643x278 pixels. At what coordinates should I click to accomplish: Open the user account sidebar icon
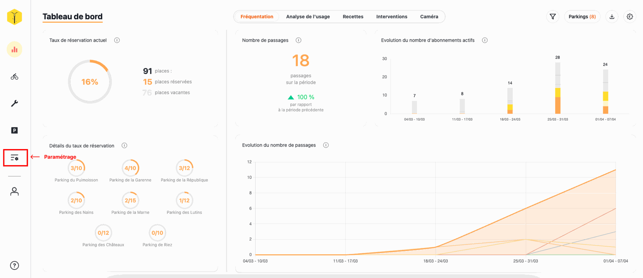click(x=14, y=191)
